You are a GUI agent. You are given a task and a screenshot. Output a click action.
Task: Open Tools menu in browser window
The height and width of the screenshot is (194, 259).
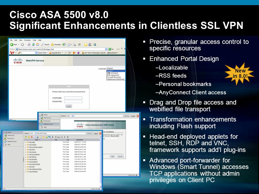[x=34, y=40]
